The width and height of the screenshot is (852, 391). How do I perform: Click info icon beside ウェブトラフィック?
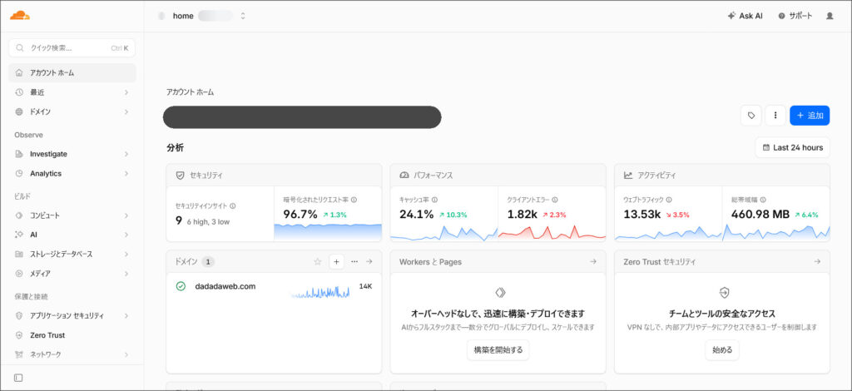(669, 200)
